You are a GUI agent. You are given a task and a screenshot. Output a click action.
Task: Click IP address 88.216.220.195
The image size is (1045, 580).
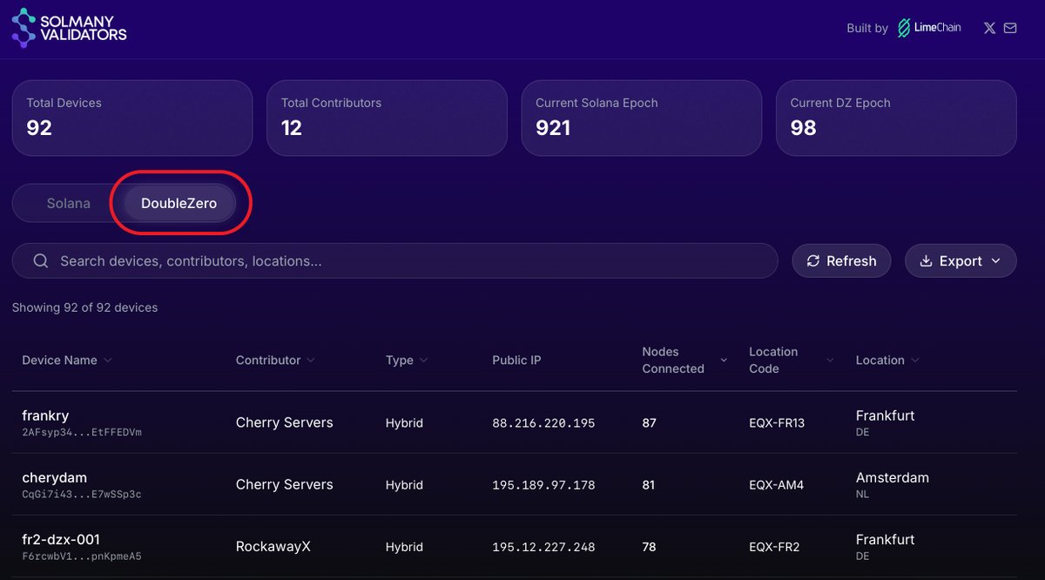[x=543, y=423]
